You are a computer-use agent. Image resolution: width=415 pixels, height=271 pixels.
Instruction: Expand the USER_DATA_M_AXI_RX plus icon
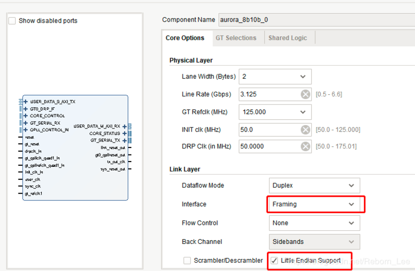point(125,126)
